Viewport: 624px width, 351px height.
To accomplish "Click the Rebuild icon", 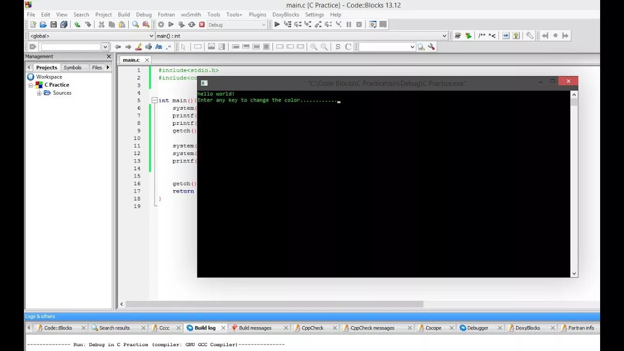I will click(192, 24).
